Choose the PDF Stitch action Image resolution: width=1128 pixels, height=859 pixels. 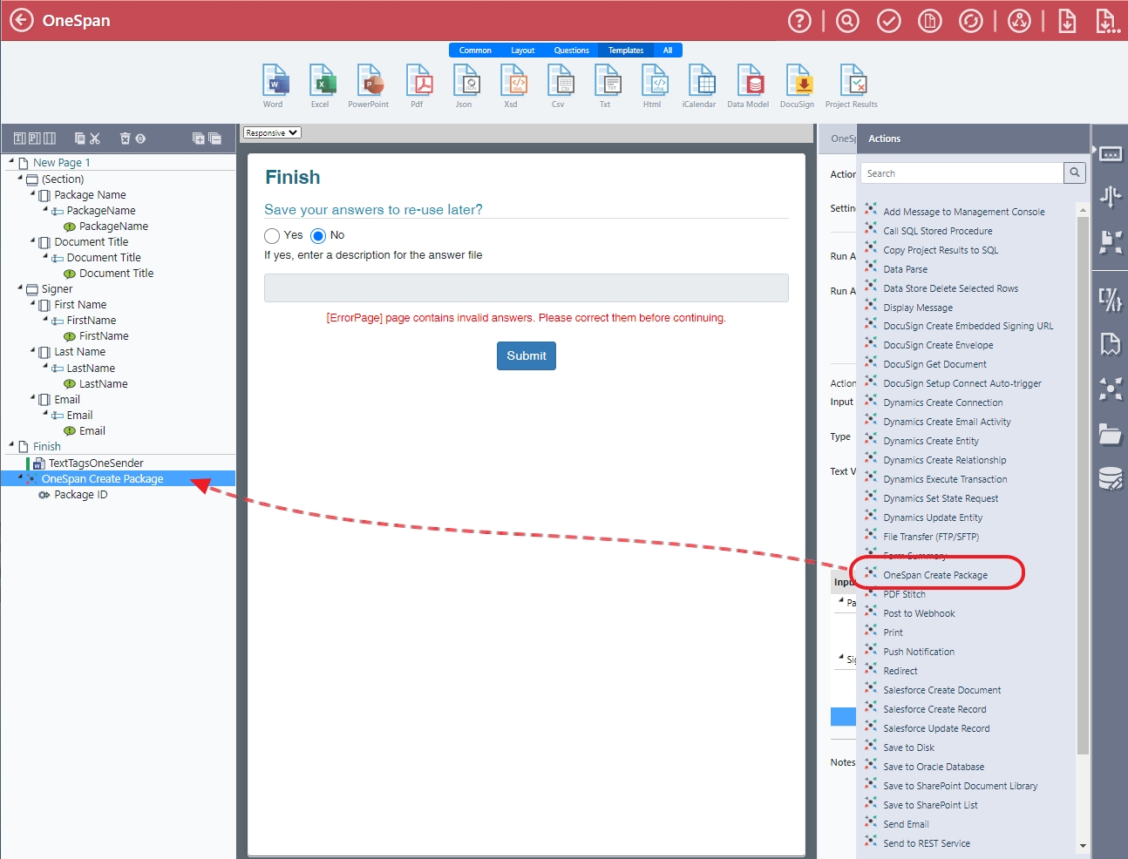tap(904, 594)
